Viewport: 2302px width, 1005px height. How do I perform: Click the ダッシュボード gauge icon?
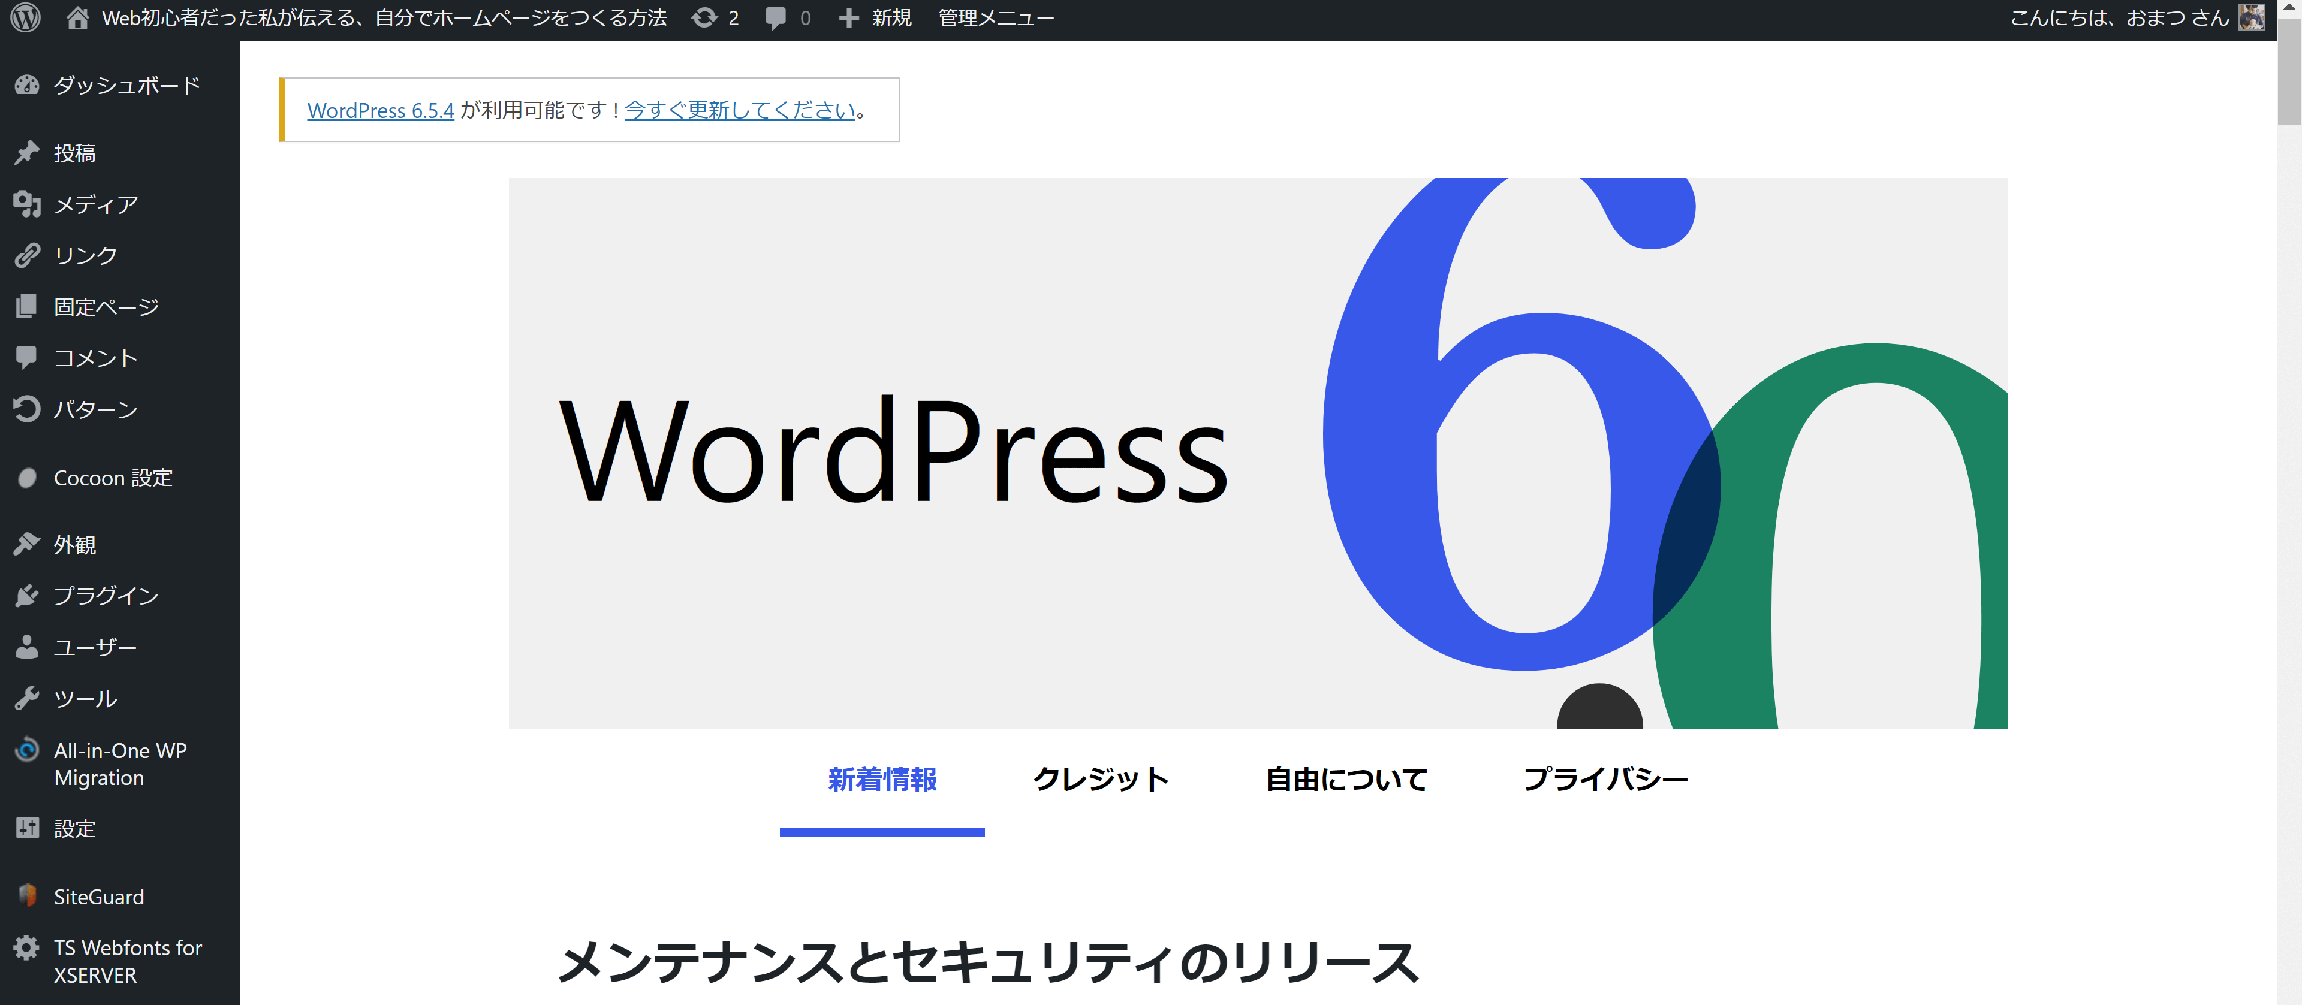tap(27, 85)
